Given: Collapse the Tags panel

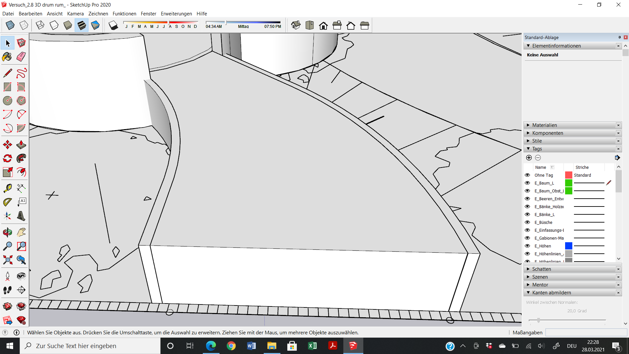Looking at the screenshot, I should [x=537, y=149].
